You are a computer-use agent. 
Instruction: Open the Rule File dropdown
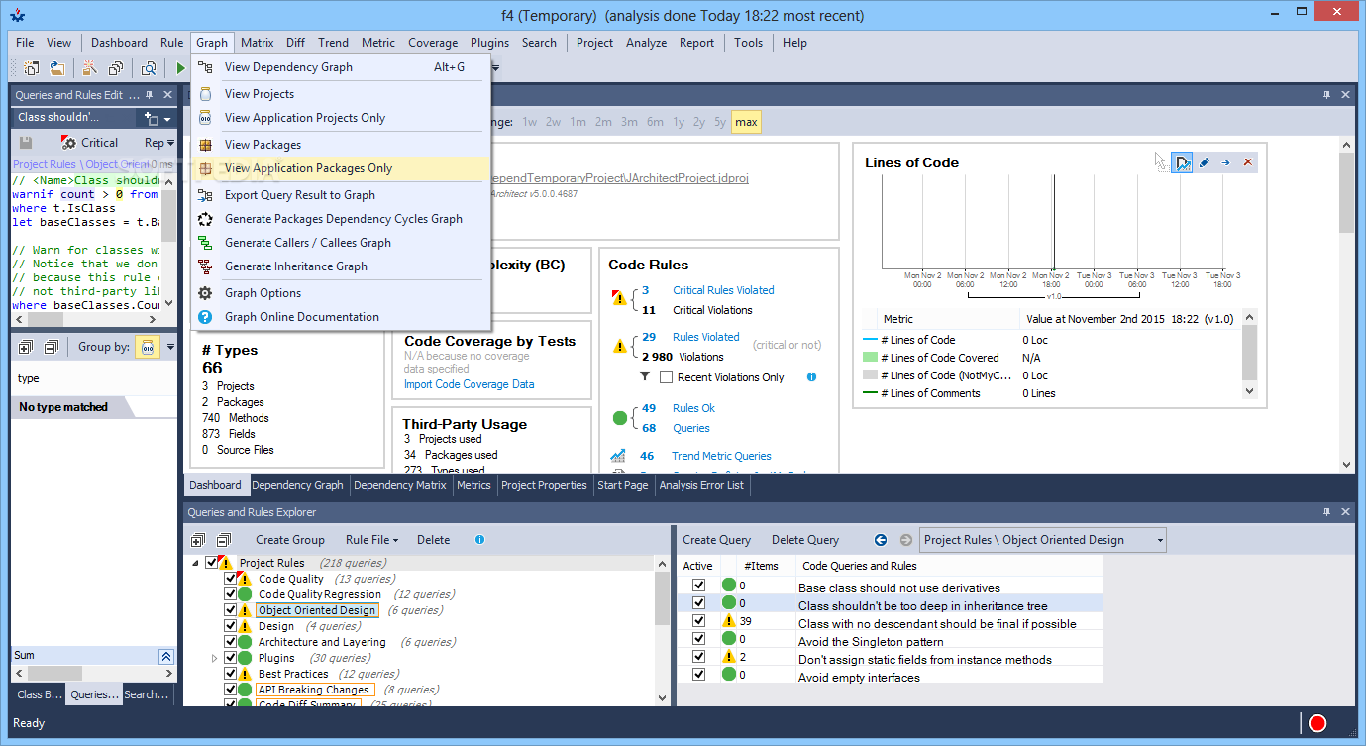tap(371, 540)
